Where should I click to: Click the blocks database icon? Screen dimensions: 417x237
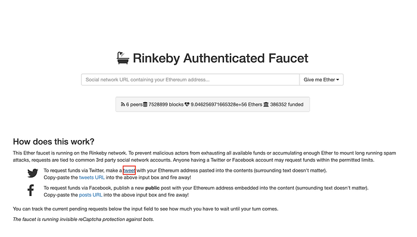[x=145, y=105]
